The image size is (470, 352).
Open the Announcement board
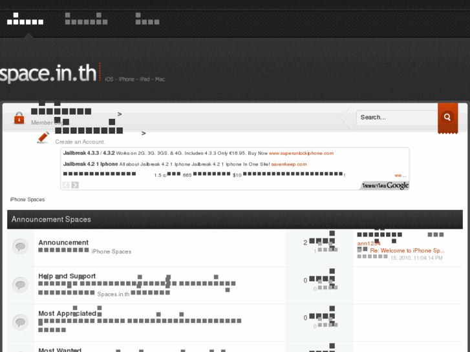pos(63,242)
